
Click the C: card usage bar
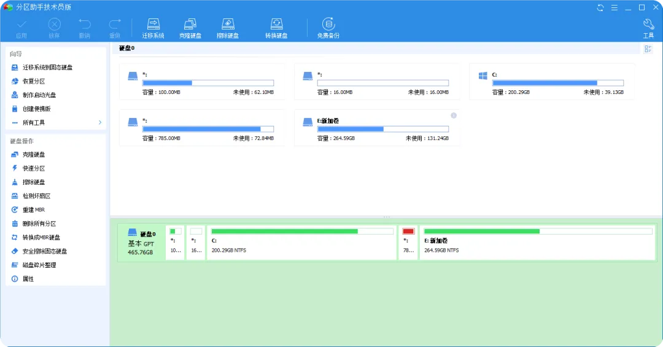[557, 83]
